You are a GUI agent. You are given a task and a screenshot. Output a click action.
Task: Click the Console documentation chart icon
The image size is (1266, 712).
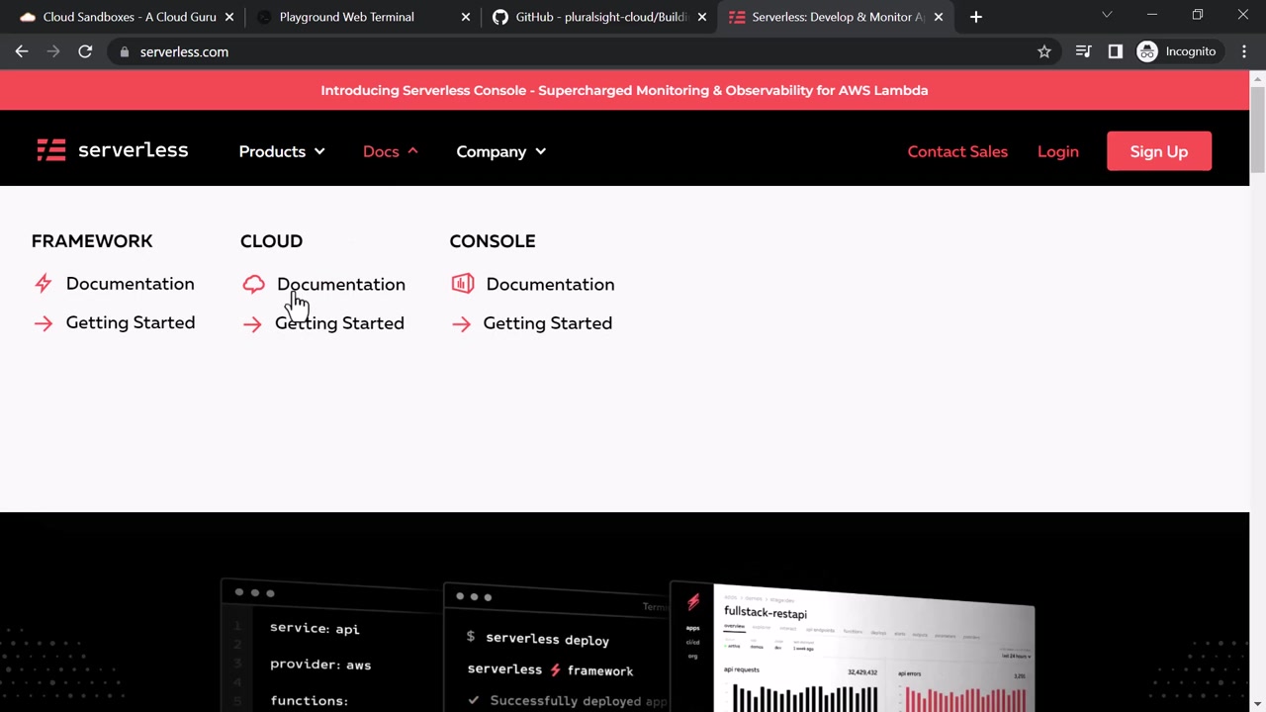(462, 284)
